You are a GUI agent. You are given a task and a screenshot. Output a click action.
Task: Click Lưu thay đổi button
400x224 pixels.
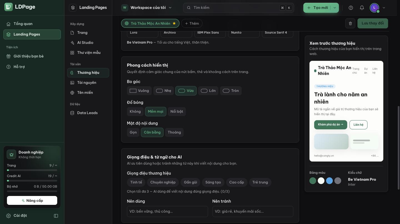pyautogui.click(x=373, y=23)
